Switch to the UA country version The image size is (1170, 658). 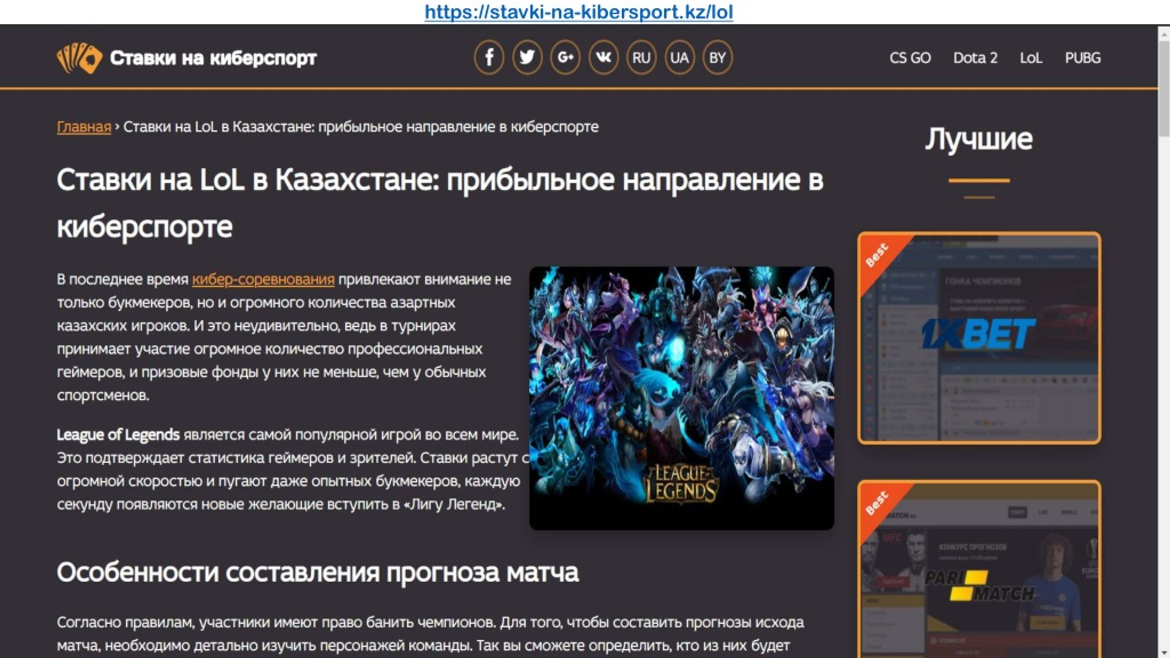(x=679, y=58)
